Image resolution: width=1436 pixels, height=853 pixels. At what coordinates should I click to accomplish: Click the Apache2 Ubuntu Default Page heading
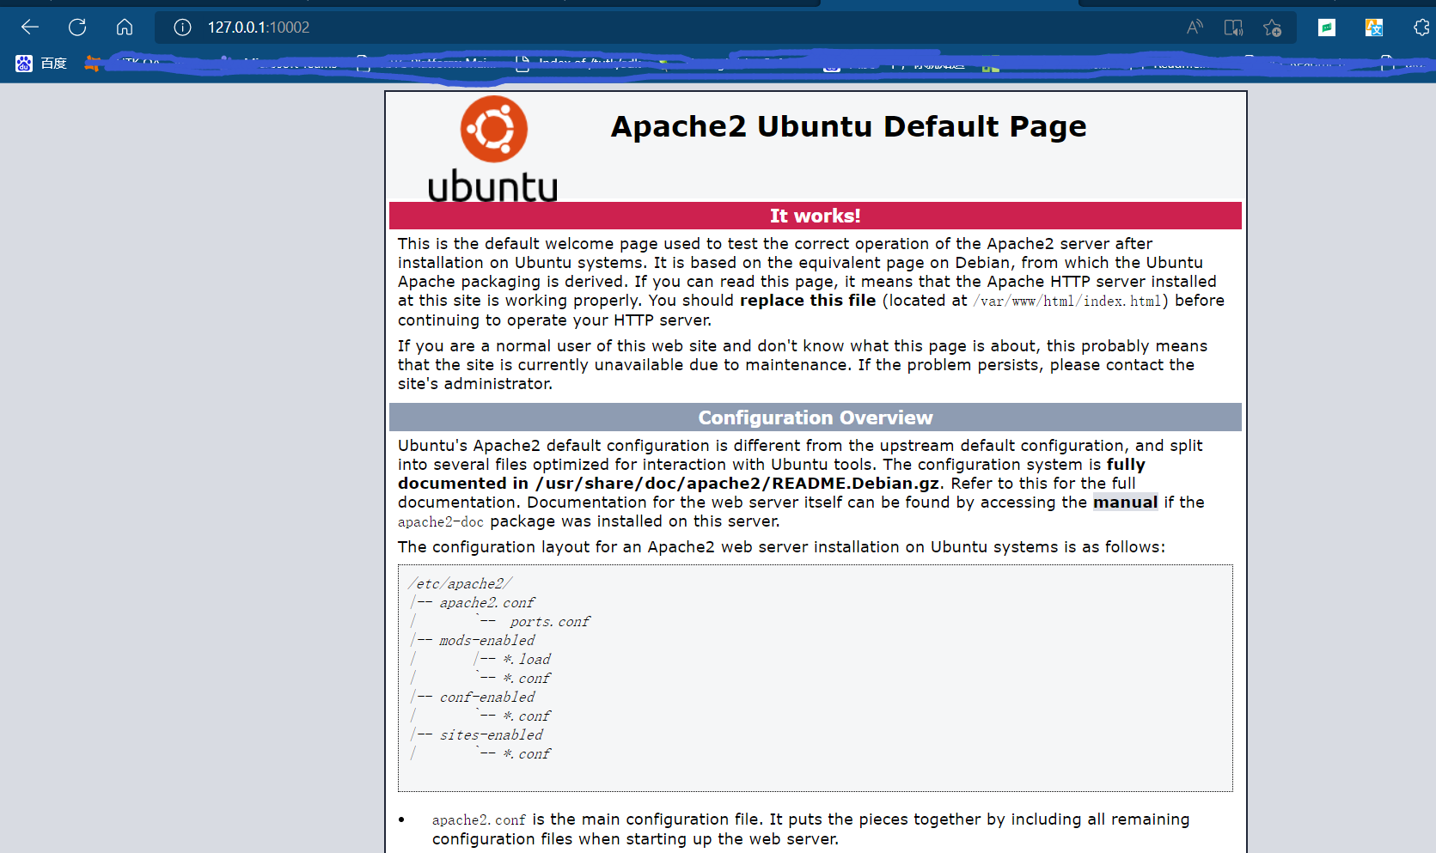point(848,126)
